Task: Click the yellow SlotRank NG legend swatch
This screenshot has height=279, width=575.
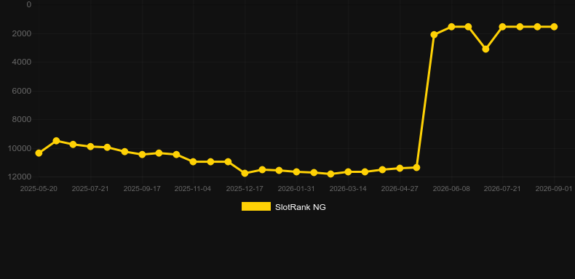Action: 256,206
